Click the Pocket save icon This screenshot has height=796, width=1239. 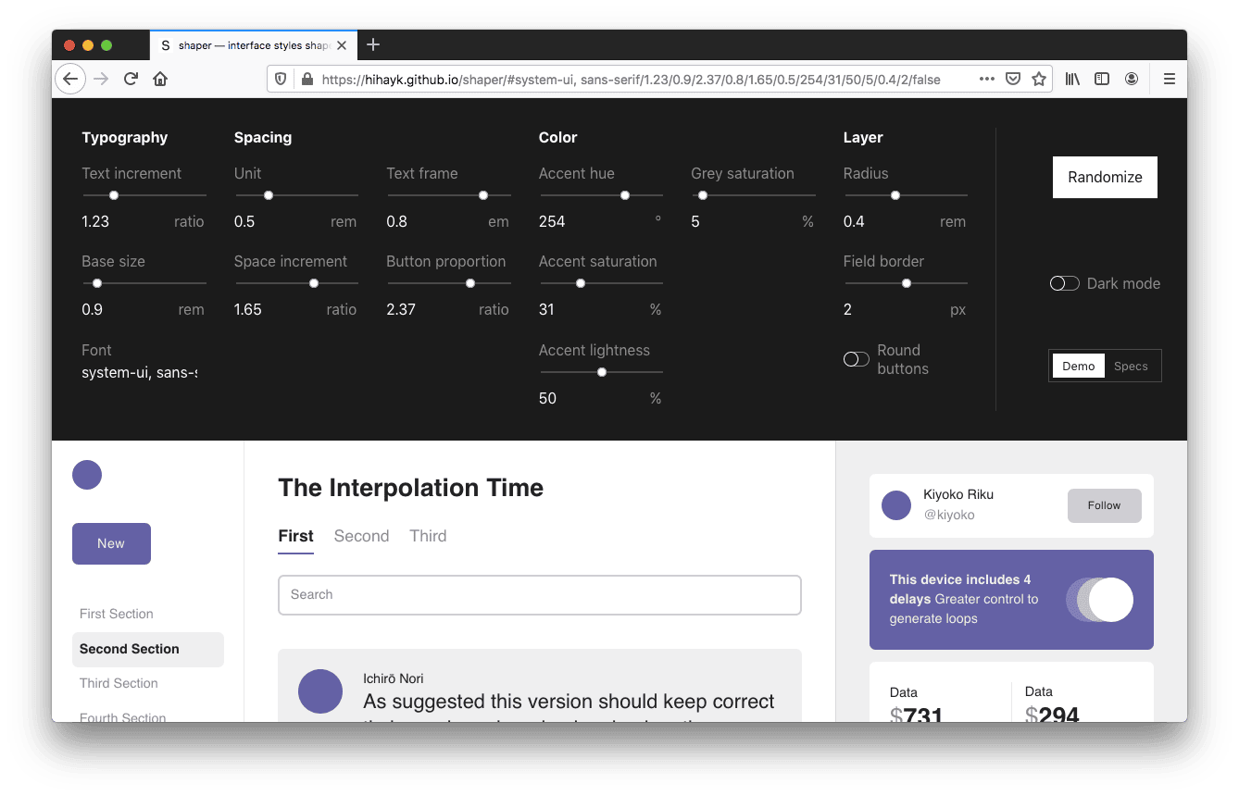(x=1013, y=79)
